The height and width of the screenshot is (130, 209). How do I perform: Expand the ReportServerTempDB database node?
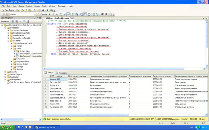pos(8,38)
